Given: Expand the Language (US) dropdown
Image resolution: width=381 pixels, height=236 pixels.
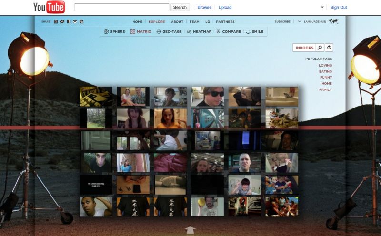Looking at the screenshot, I should tap(300, 21).
